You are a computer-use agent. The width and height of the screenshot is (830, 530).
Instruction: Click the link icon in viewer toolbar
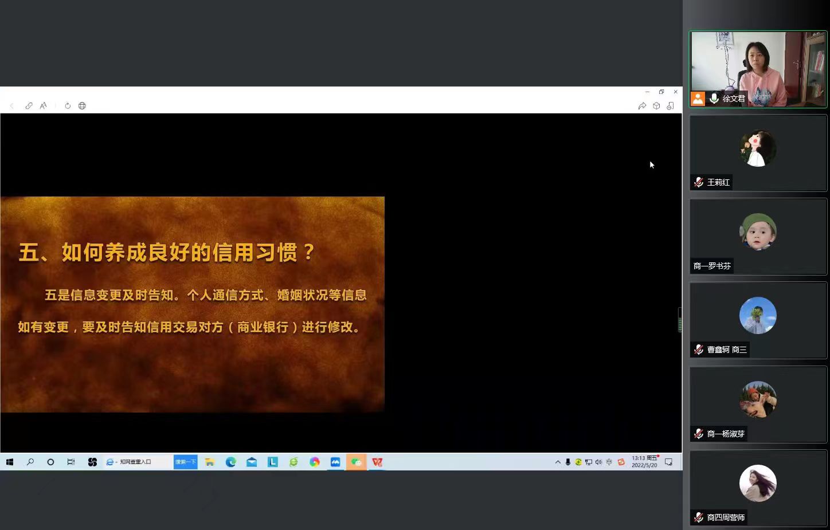point(29,106)
